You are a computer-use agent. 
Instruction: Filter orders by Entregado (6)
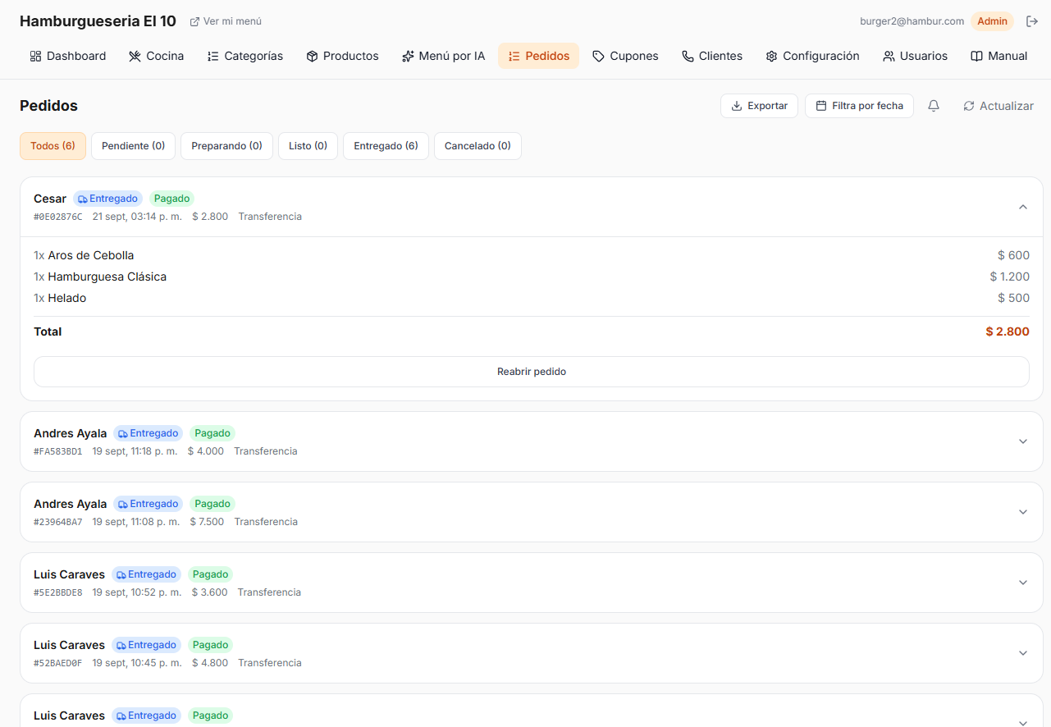tap(386, 146)
